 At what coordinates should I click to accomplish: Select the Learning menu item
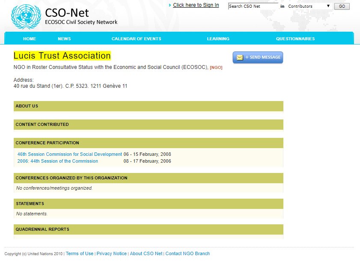218,39
